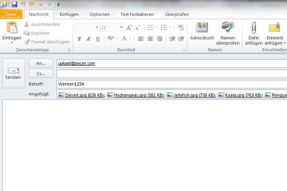
Task: Send the email with Senden
Action: pos(14,73)
